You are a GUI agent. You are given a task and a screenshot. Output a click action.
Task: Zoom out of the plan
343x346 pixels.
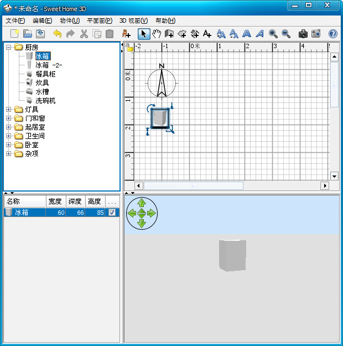286,34
